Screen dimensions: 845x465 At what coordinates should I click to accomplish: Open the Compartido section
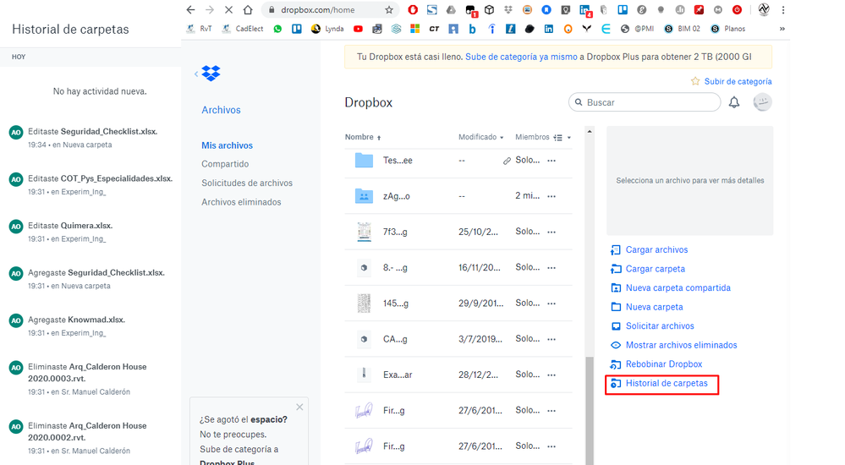point(225,164)
